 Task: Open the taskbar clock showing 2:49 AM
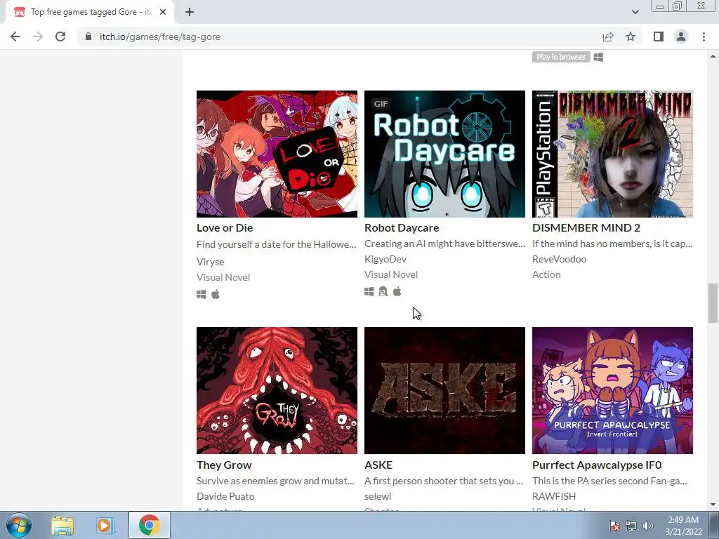683,526
